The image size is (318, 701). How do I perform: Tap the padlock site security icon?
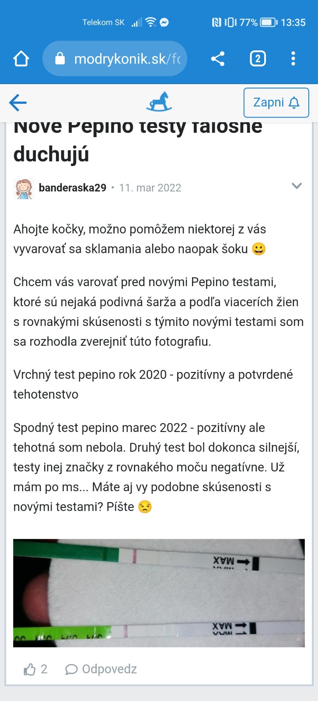(60, 59)
